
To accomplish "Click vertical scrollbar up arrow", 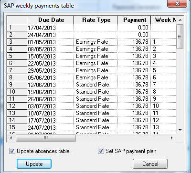I will click(180, 20).
